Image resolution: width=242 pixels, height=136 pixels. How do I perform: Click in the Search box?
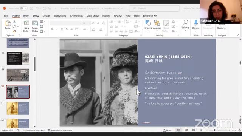pos(154,8)
